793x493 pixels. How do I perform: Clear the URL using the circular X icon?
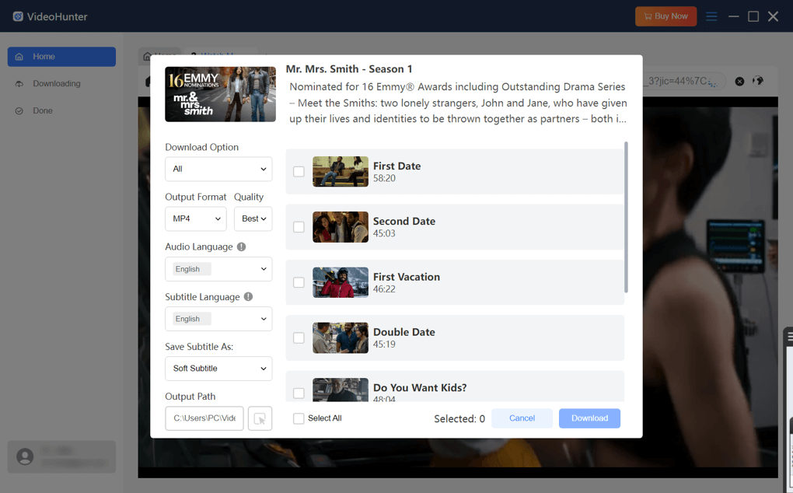click(739, 81)
